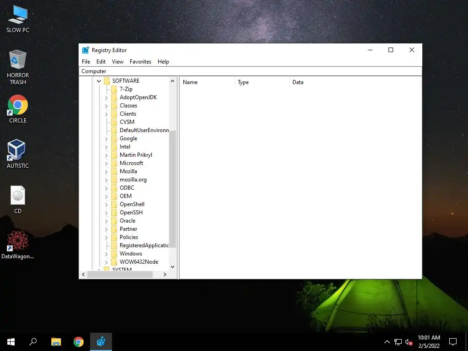The image size is (468, 351).
Task: Click the CVSM key folder icon
Action: 114,122
